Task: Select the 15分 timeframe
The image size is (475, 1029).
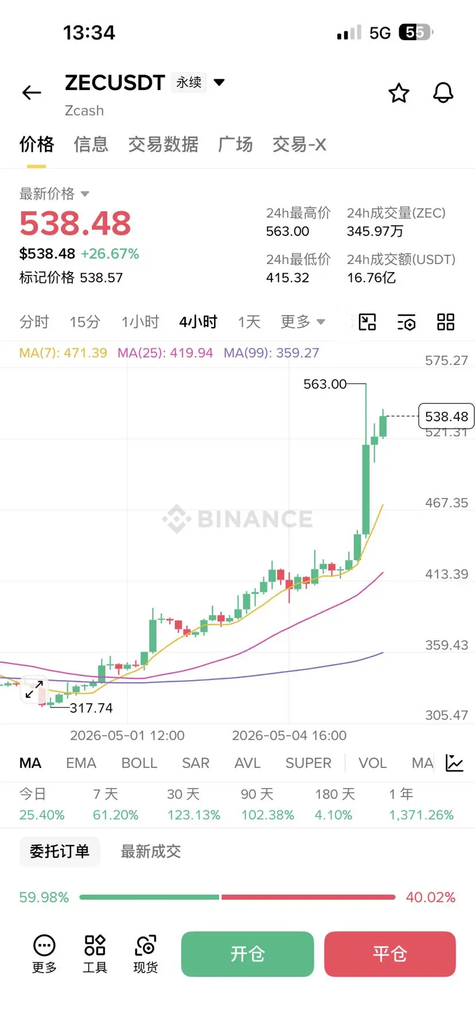Action: pos(85,322)
